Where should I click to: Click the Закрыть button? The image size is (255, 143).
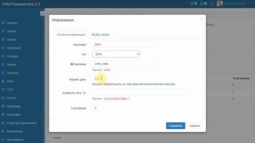click(x=195, y=126)
